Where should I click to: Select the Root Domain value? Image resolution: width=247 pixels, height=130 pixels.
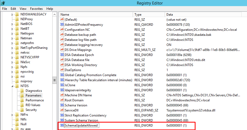[x=74, y=100]
